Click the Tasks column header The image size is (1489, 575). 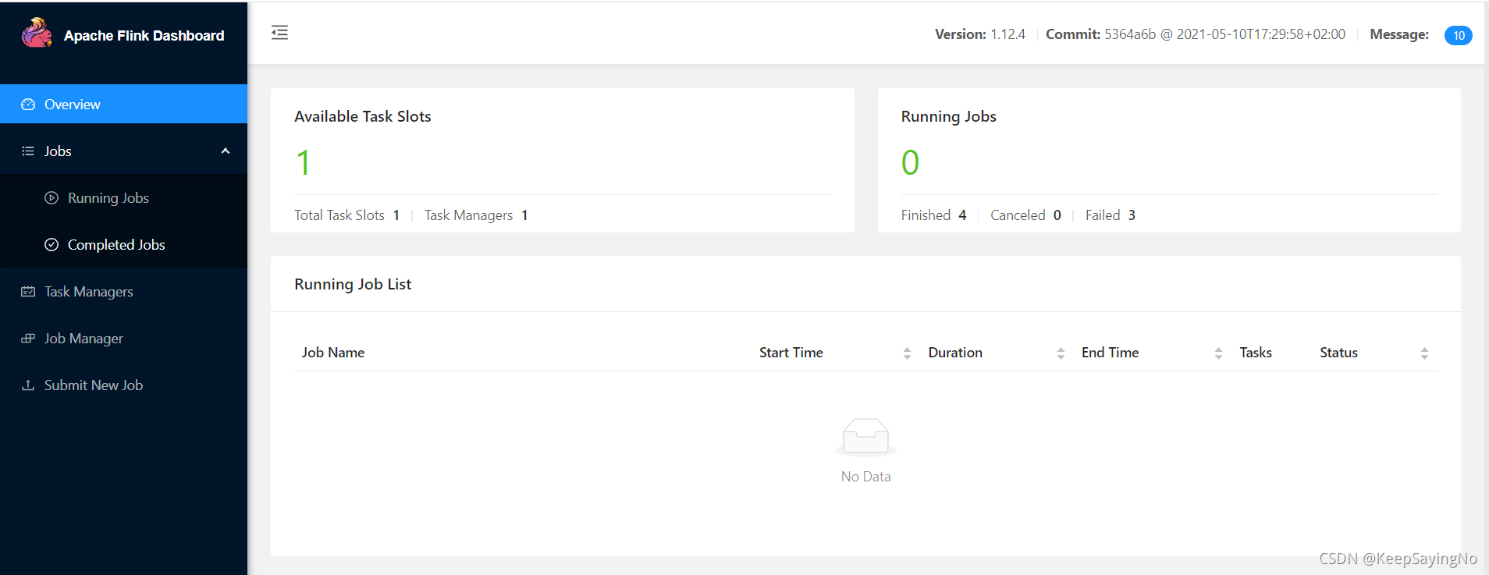click(1256, 353)
